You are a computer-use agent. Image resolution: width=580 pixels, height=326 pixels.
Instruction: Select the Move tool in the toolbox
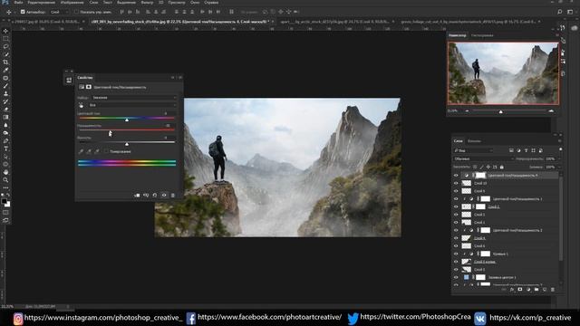pos(5,31)
